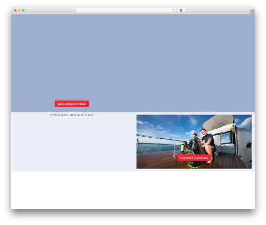This screenshot has width=266, height=225.
Task: Select the "Embarcación IMEMSA en el mar" caption
Action: pyautogui.click(x=72, y=115)
